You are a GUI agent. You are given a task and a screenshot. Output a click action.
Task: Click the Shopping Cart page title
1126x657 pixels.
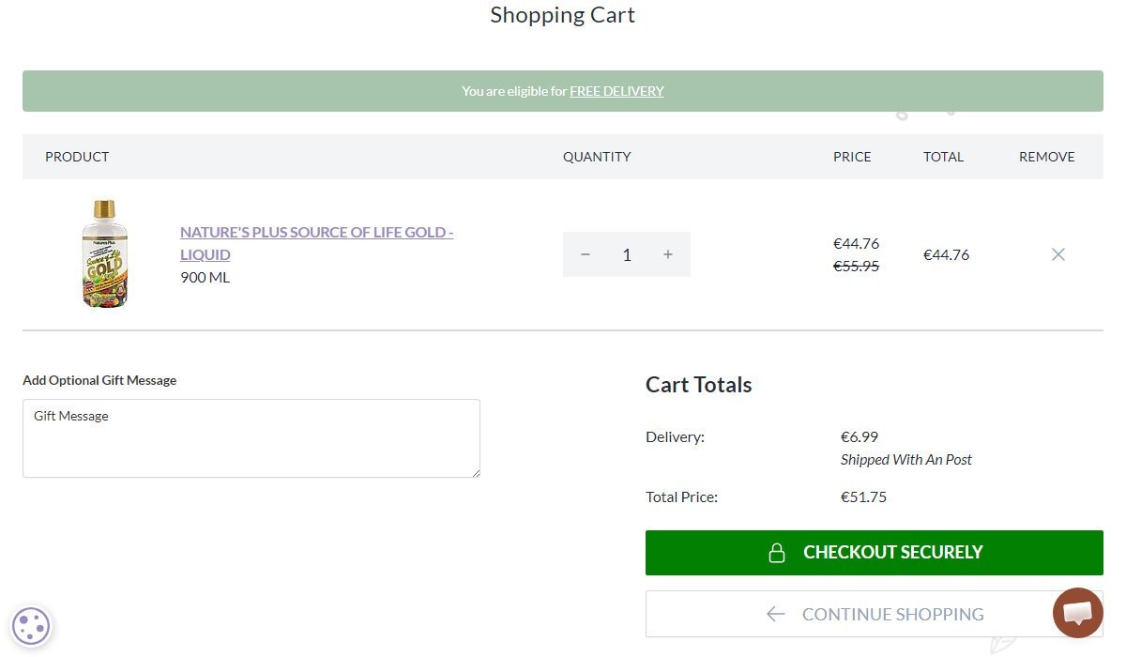pos(563,15)
